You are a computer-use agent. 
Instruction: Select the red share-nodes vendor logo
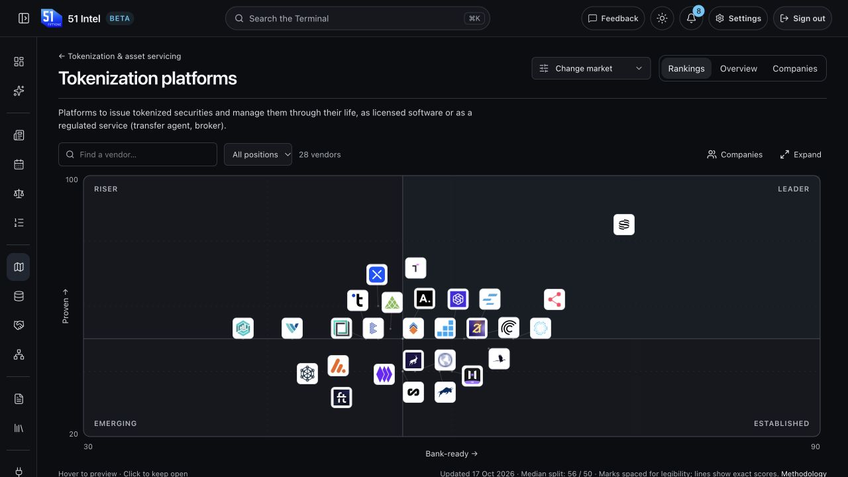coord(555,299)
